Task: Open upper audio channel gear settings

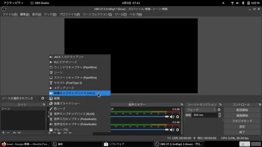Action: 178,117
